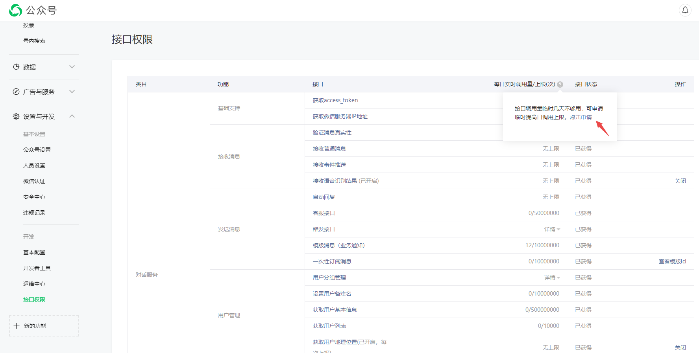Expand the 数据 menu chevron

click(x=72, y=67)
